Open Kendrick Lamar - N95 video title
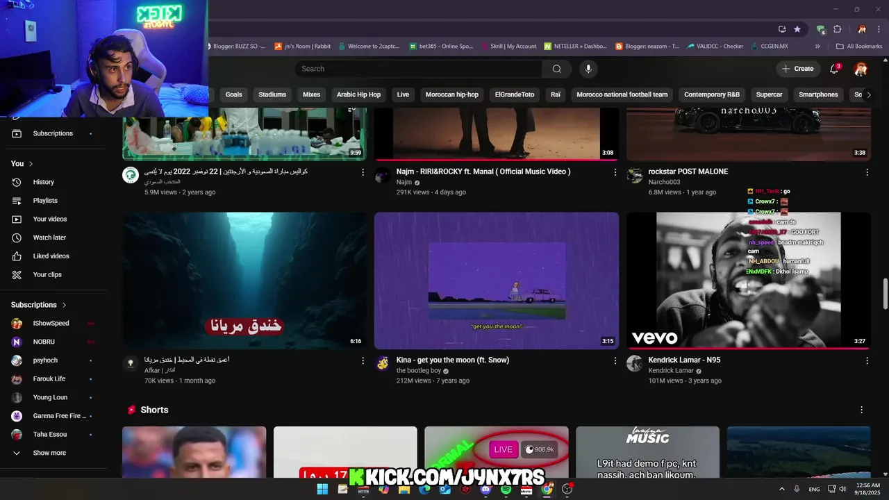The width and height of the screenshot is (889, 500). point(684,360)
